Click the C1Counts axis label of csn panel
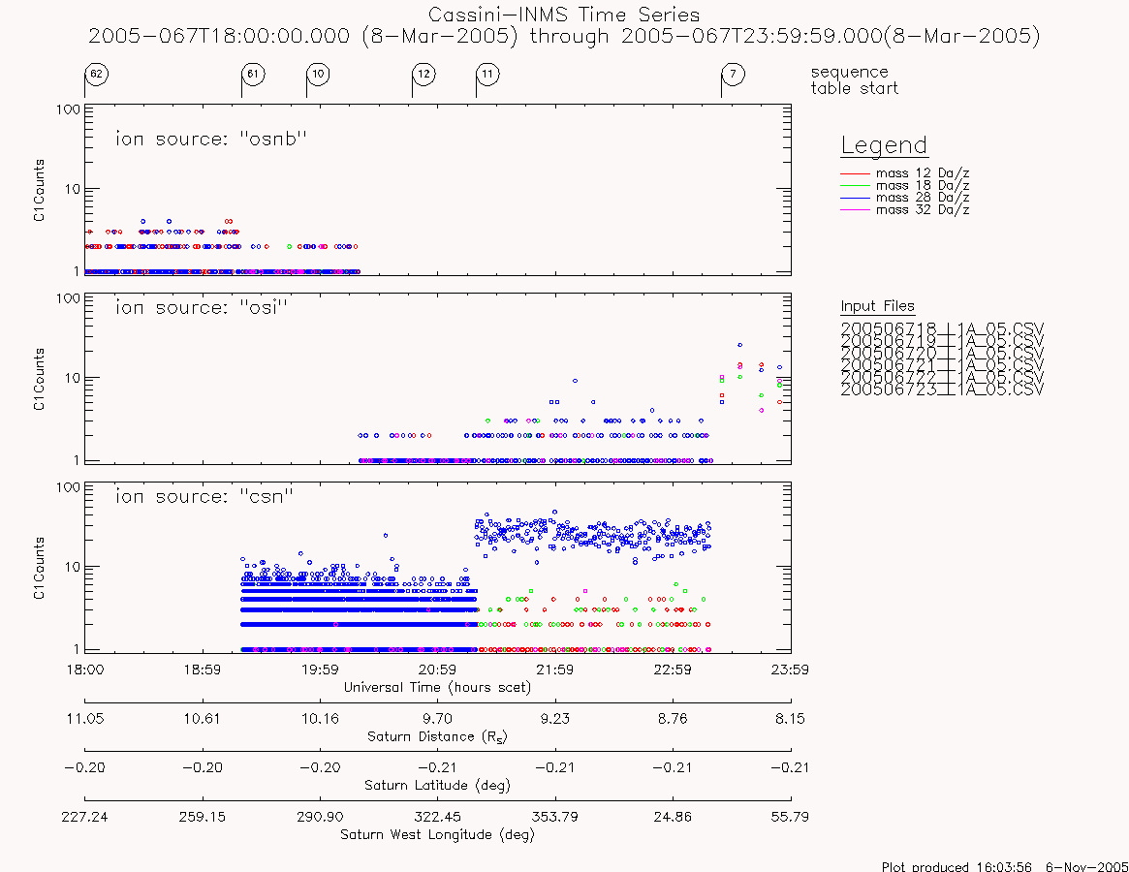The image size is (1129, 872). tap(39, 568)
